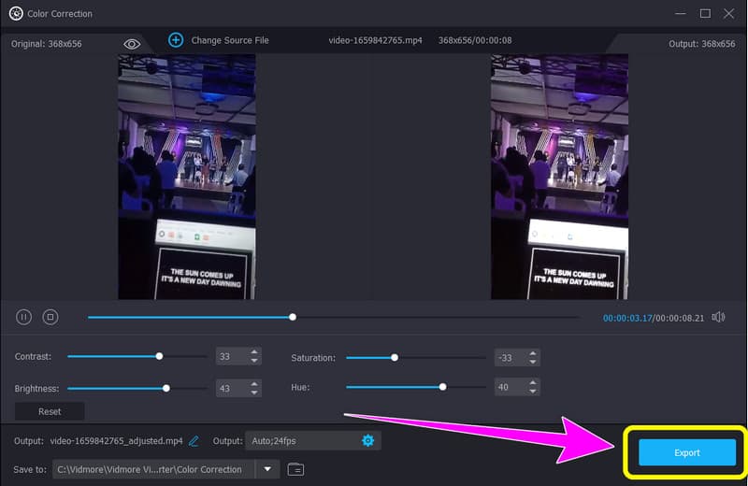Screen dimensions: 748x486
Task: Open output settings gear icon
Action: pyautogui.click(x=367, y=440)
